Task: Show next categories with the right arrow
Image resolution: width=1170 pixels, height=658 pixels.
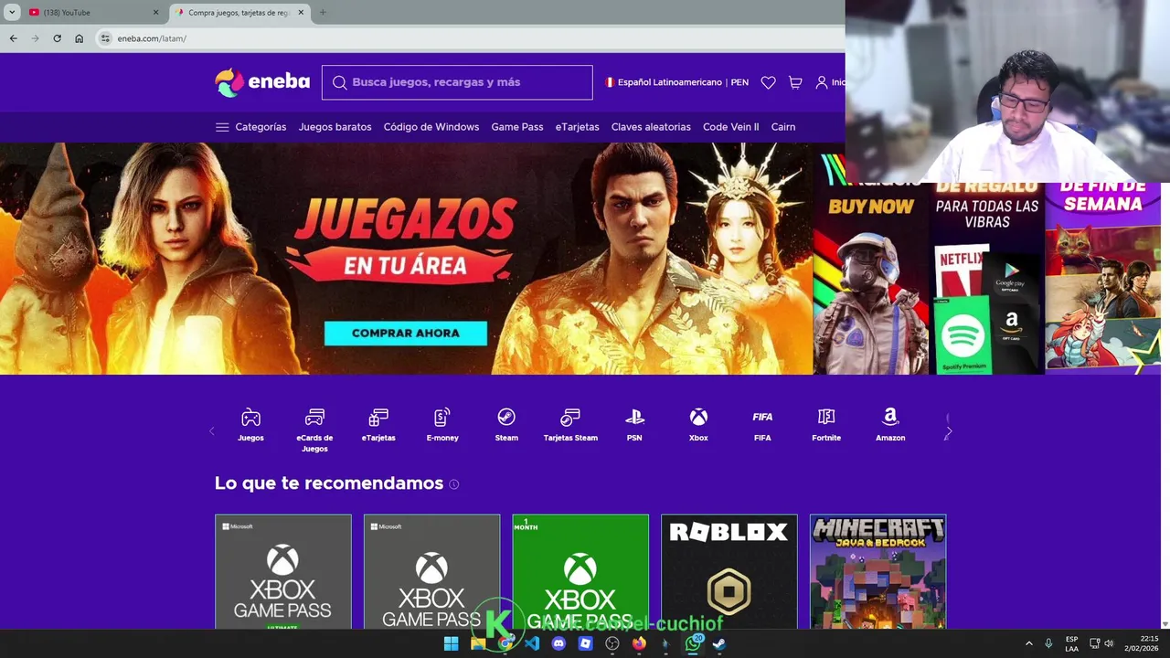Action: click(949, 431)
